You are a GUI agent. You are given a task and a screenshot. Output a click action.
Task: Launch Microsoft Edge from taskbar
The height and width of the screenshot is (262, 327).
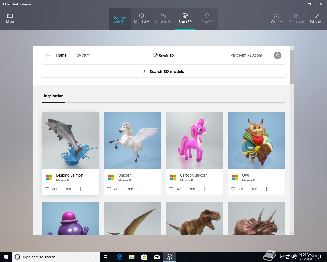(119, 257)
